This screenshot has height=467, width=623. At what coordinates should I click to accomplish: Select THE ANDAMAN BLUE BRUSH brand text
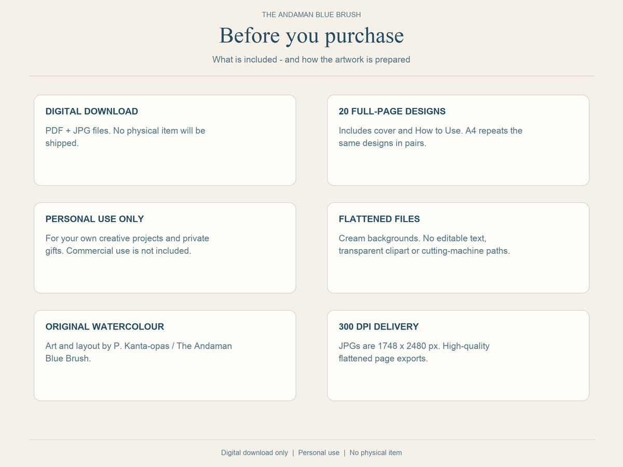311,15
